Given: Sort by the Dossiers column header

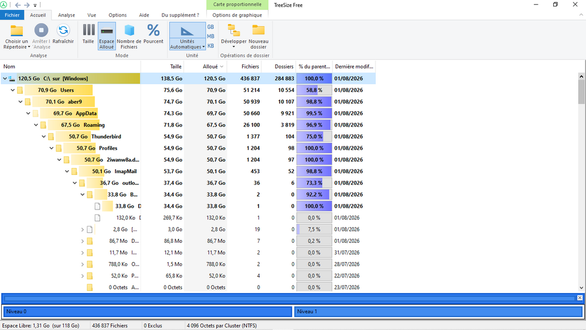Looking at the screenshot, I should tap(278, 67).
